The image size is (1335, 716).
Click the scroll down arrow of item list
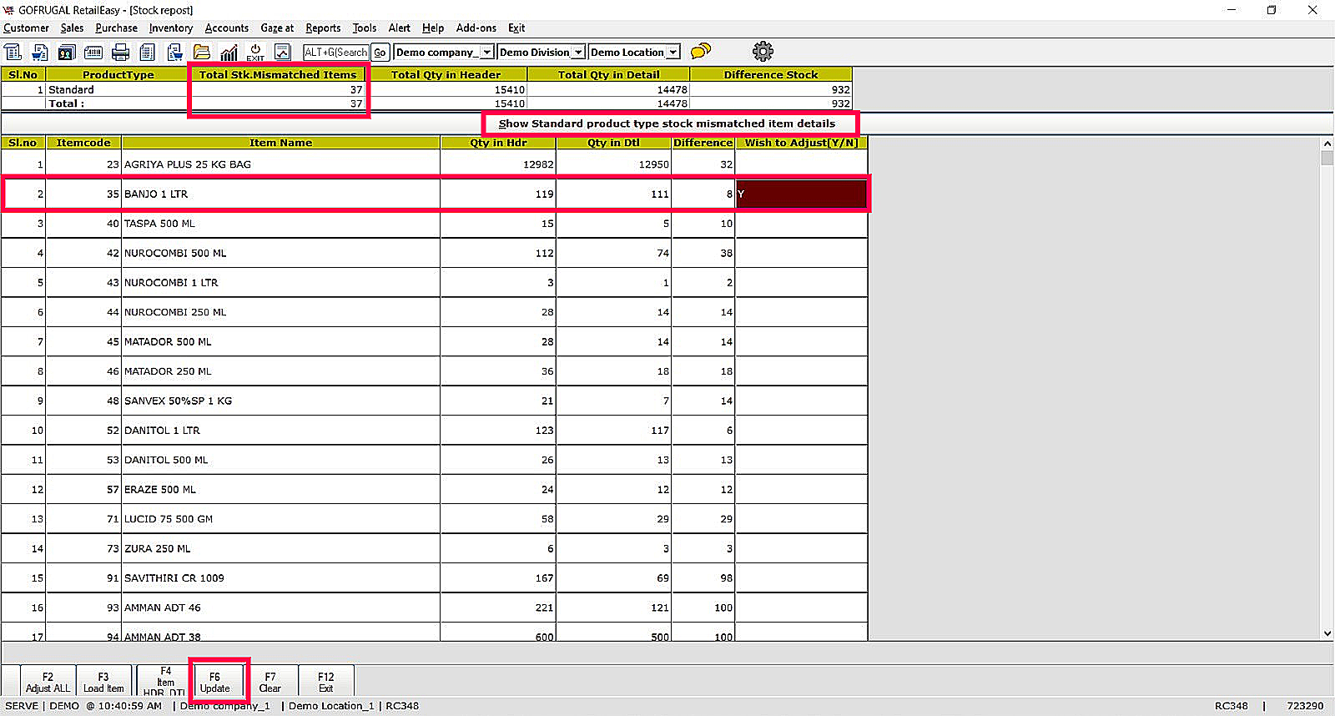(1327, 633)
